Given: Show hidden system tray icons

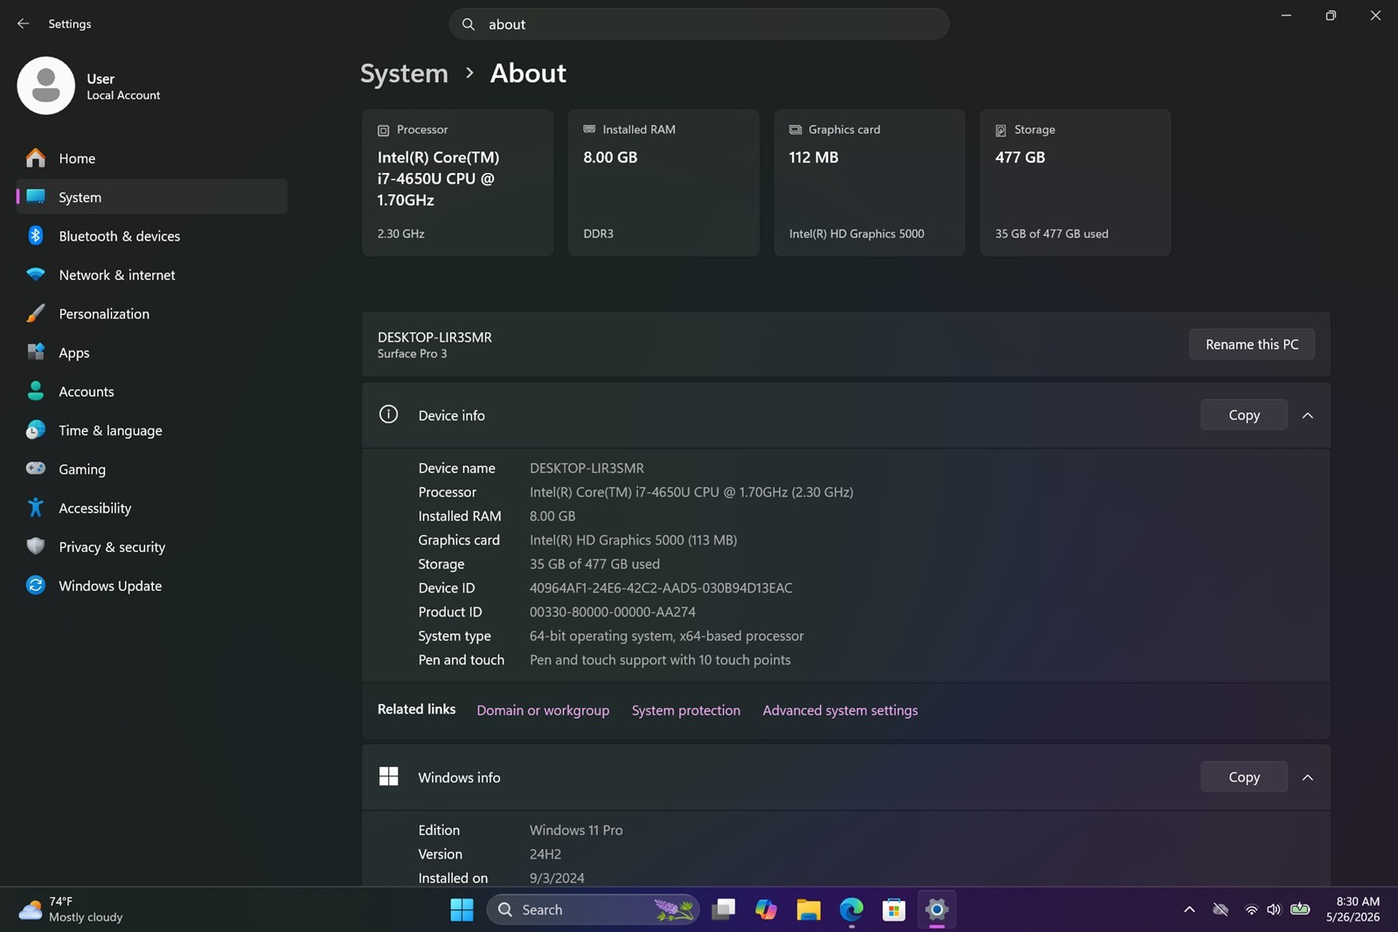Looking at the screenshot, I should click(x=1189, y=910).
